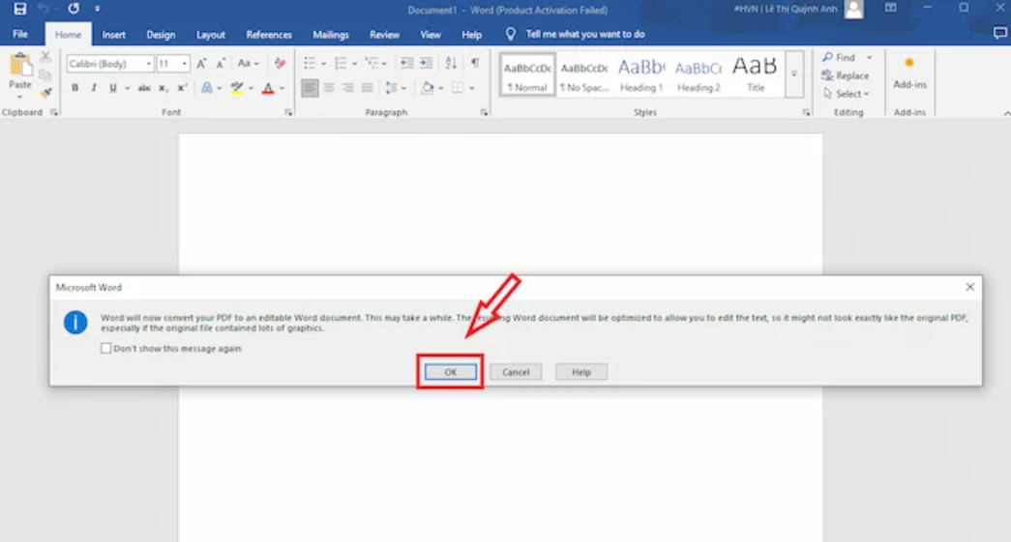Screen dimensions: 1011x542
Task: Switch to the Design tab
Action: (x=161, y=35)
